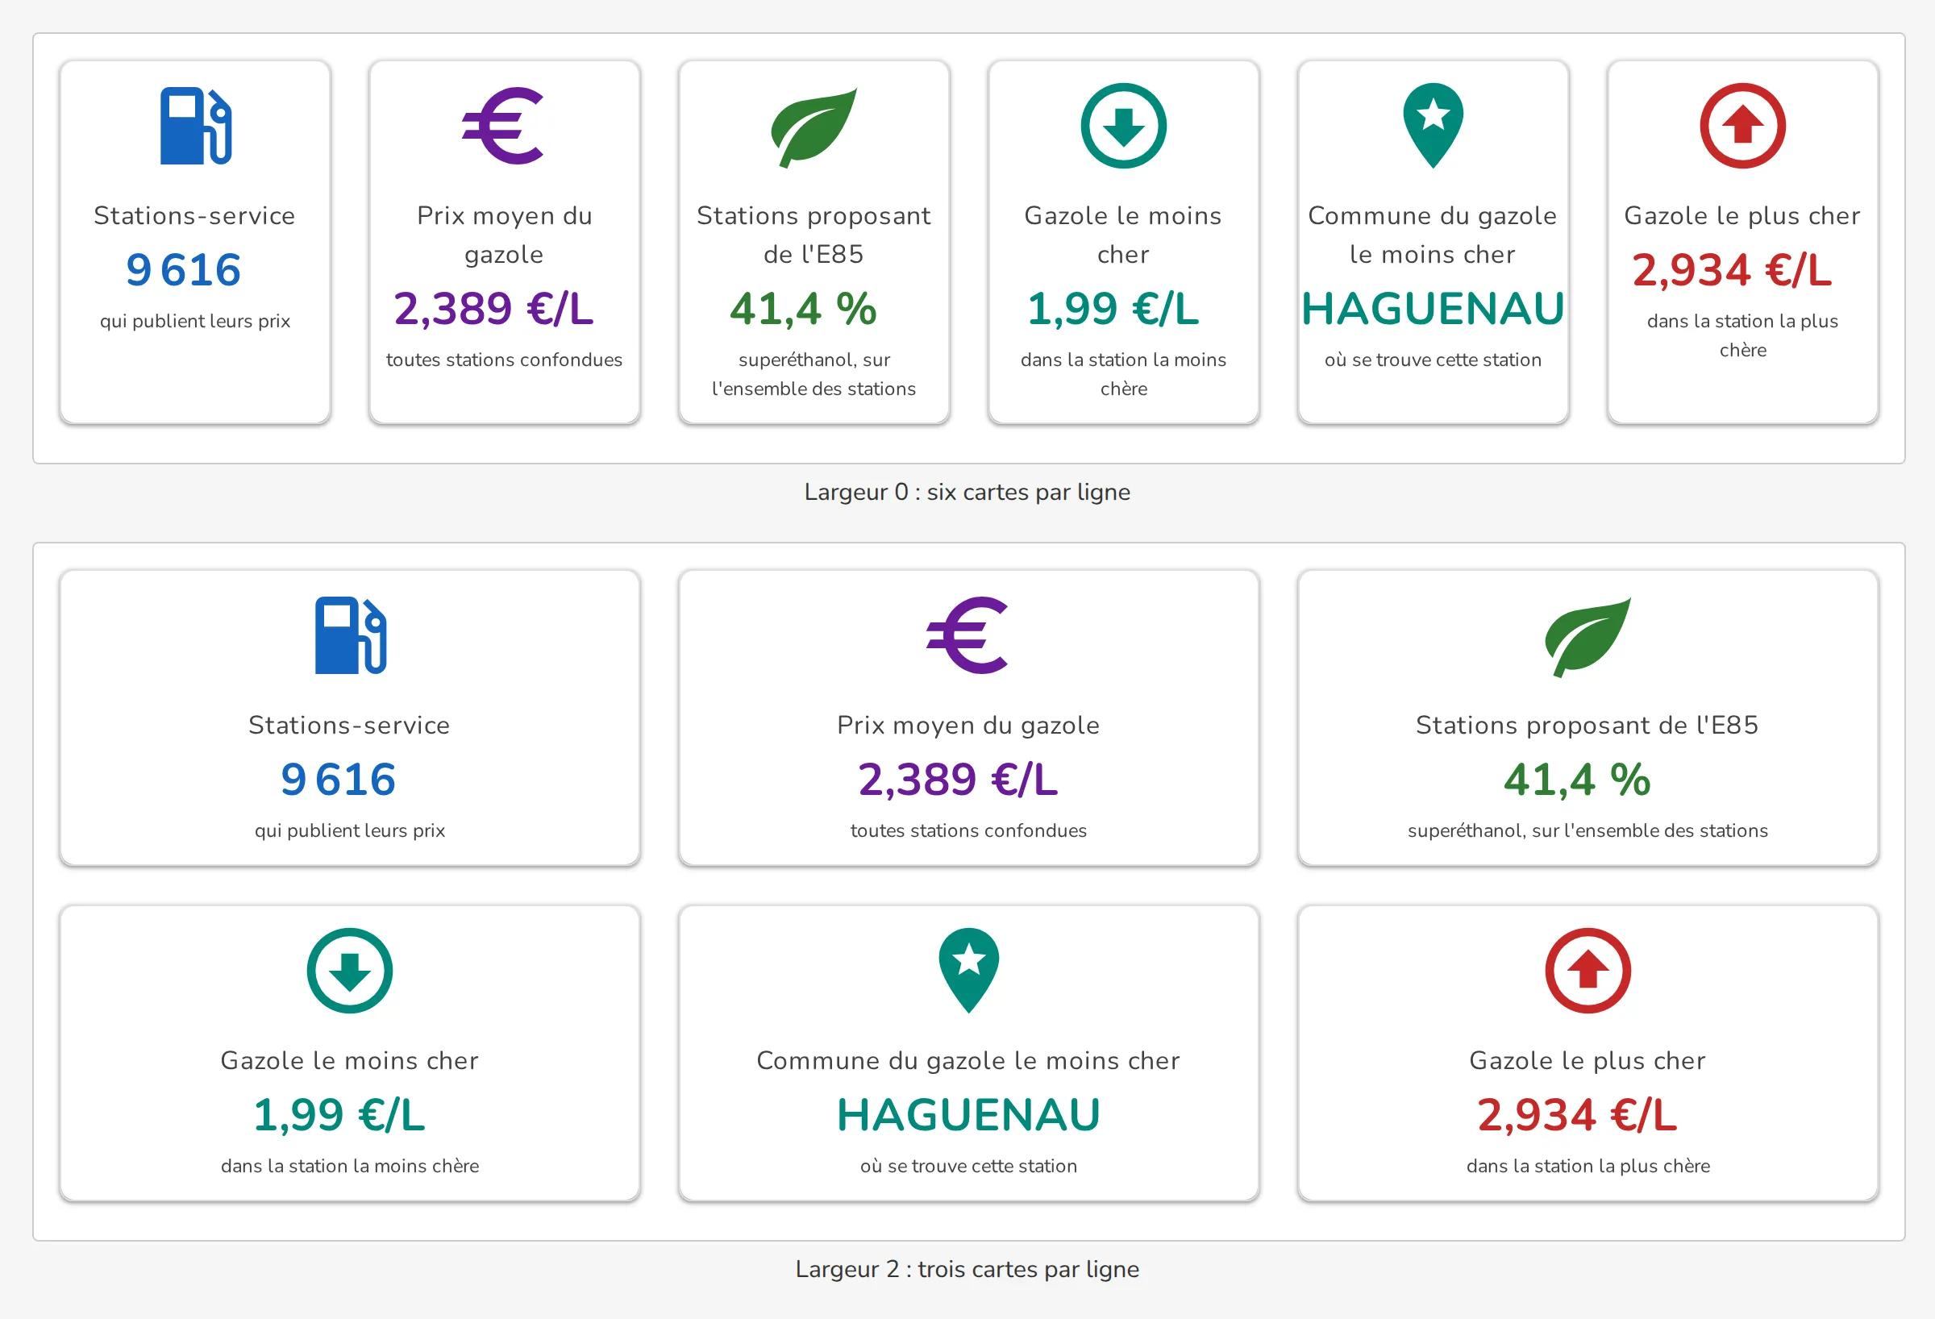Click the teal star map-pin icon in the six-card row
Viewport: 1935px width, 1319px height.
pyautogui.click(x=1433, y=126)
